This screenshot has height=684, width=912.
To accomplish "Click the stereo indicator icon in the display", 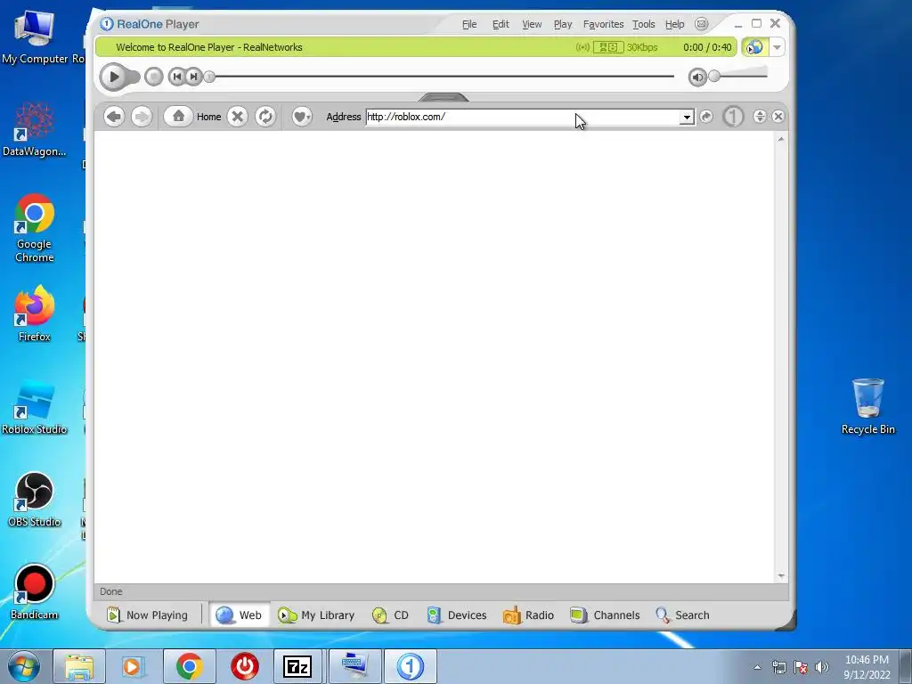I will pyautogui.click(x=608, y=47).
